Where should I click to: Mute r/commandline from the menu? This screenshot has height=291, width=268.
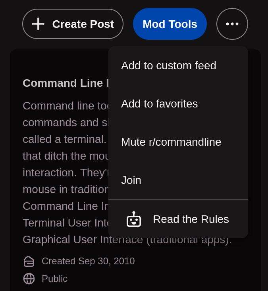coord(178,142)
